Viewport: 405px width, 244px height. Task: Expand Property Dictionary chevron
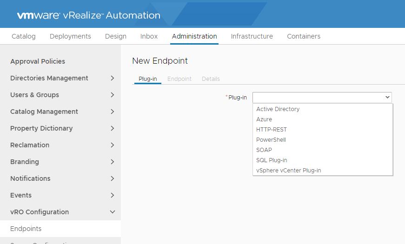coord(113,128)
